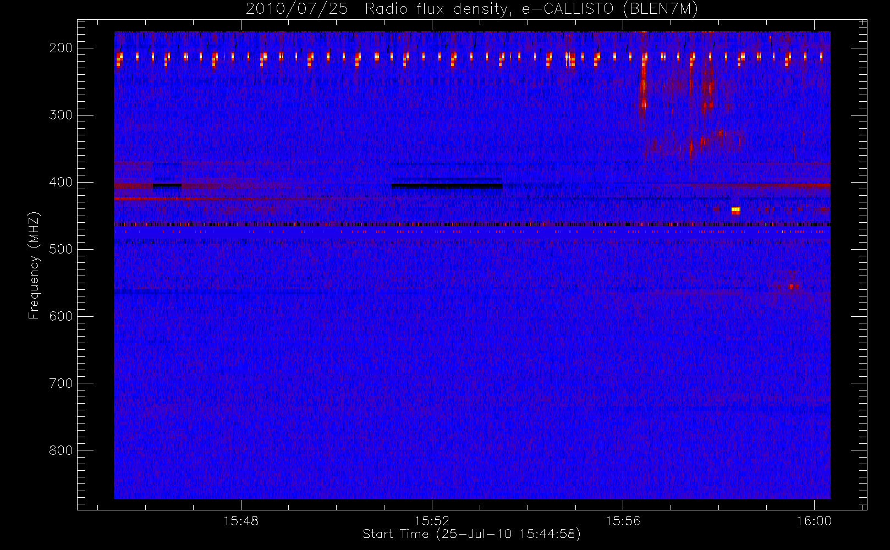Click the 400 frequency tick label
This screenshot has width=890, height=550.
(x=61, y=182)
